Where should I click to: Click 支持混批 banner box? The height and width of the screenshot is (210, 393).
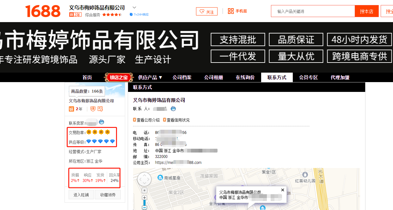pos(238,40)
